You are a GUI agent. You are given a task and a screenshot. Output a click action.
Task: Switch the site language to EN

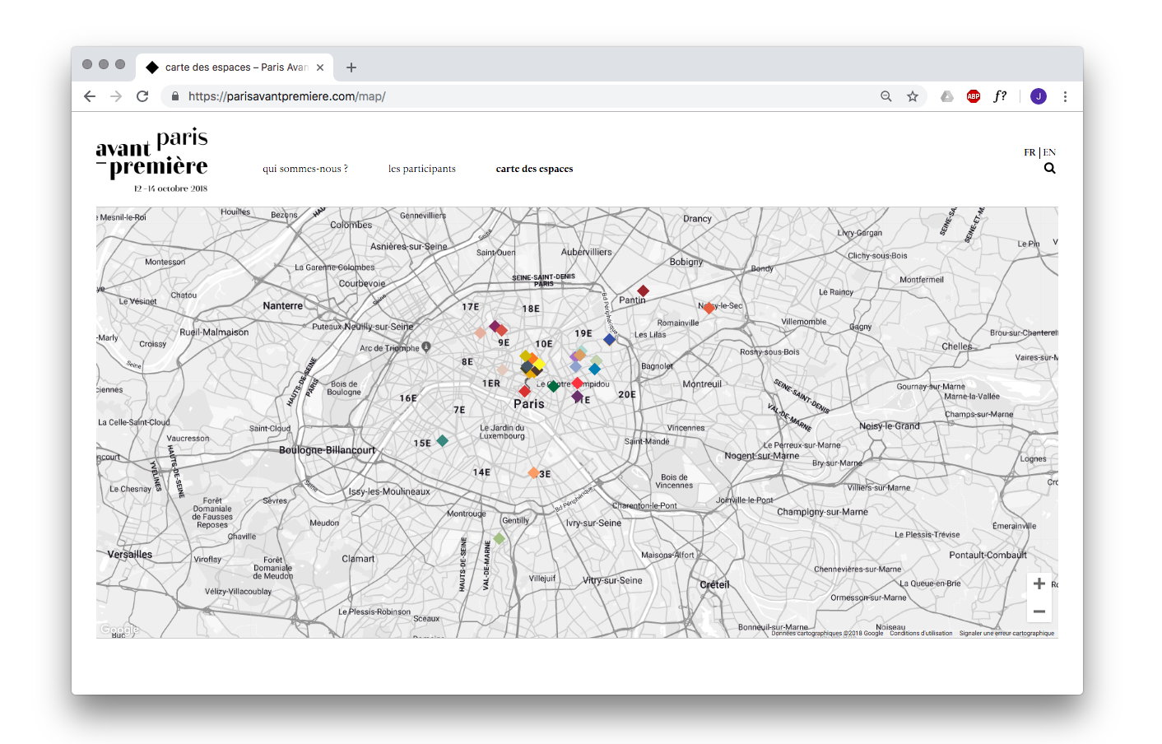(x=1049, y=152)
